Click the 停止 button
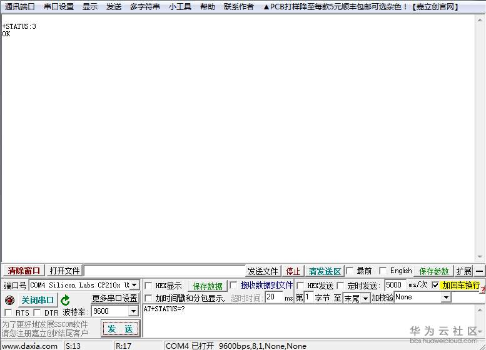 [x=293, y=271]
